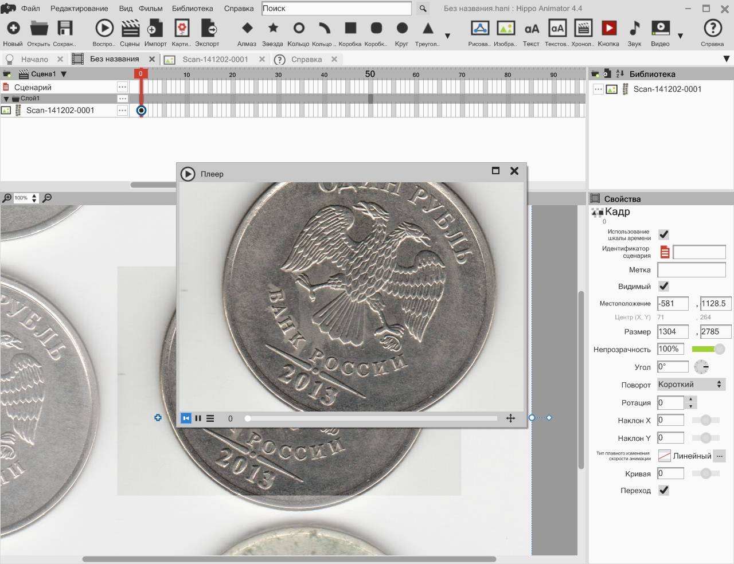Select the Треугол.. triangle shape
Image resolution: width=734 pixels, height=564 pixels.
(x=428, y=28)
